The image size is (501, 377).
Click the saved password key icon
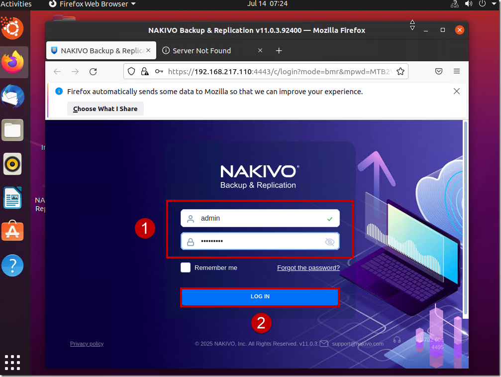(x=159, y=71)
